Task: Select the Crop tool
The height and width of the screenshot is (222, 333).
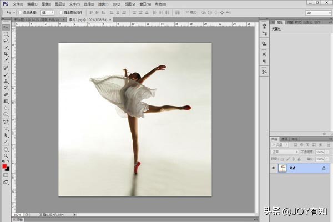Action: [x=6, y=54]
